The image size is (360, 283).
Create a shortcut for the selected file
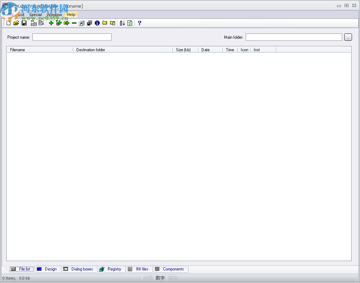82,23
